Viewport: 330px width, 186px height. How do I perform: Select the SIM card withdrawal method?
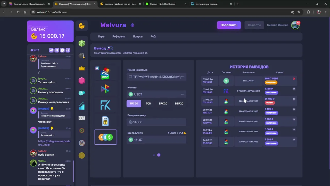click(x=105, y=121)
